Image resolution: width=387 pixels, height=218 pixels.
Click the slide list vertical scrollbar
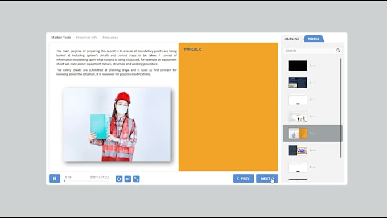pos(341,108)
